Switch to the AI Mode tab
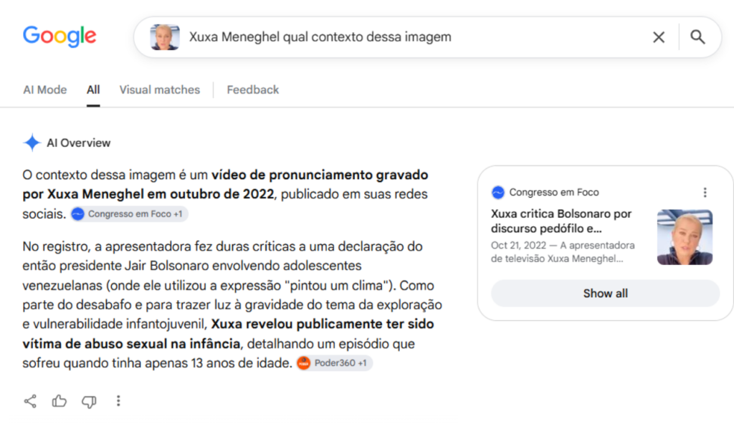734x424 pixels. click(x=45, y=90)
